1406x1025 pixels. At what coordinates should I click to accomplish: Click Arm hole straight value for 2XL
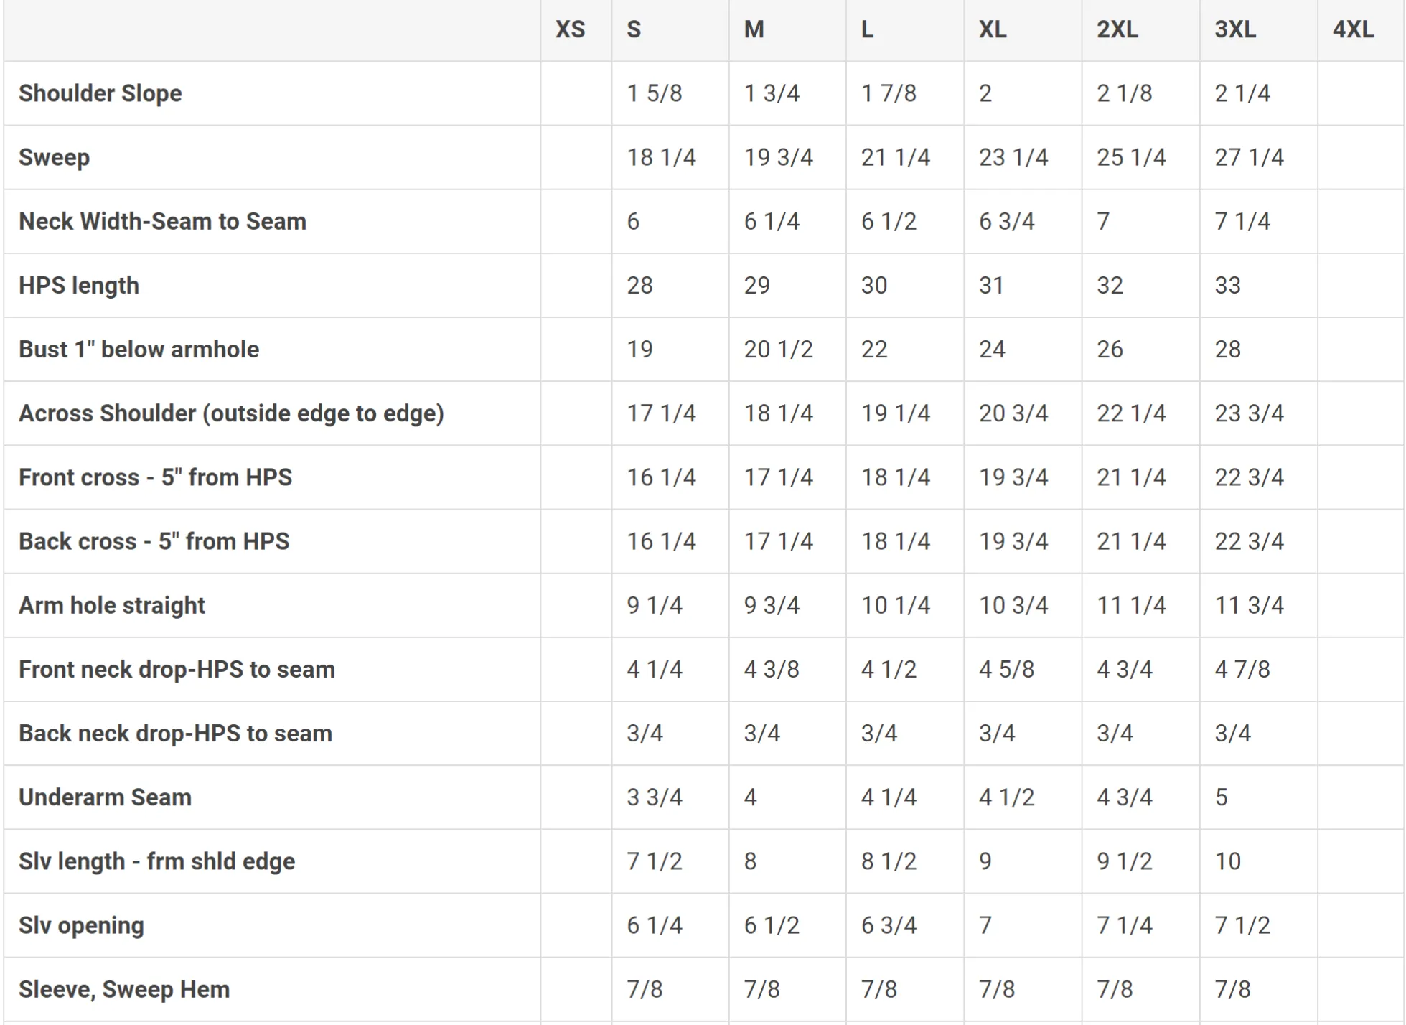point(1131,605)
